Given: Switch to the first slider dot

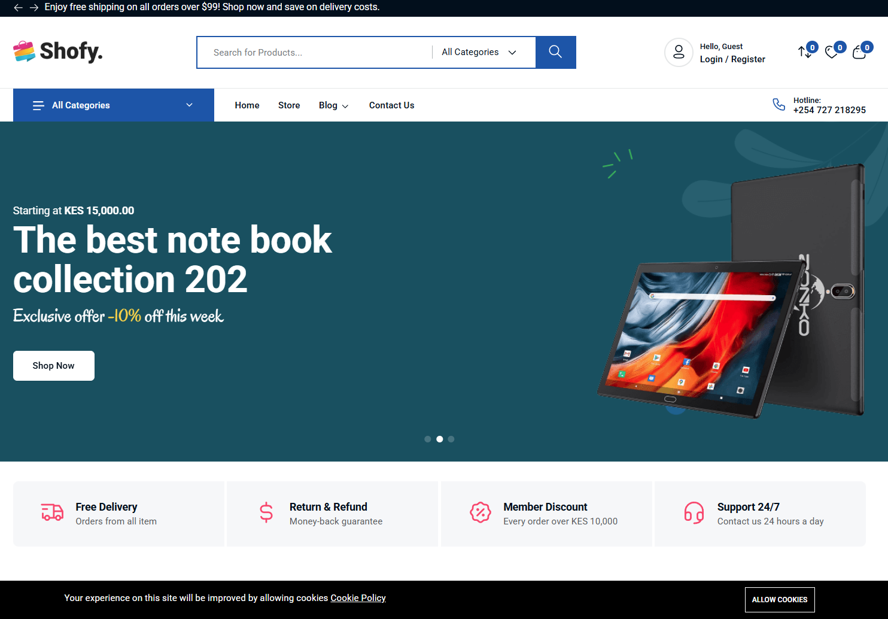Looking at the screenshot, I should click(x=427, y=439).
